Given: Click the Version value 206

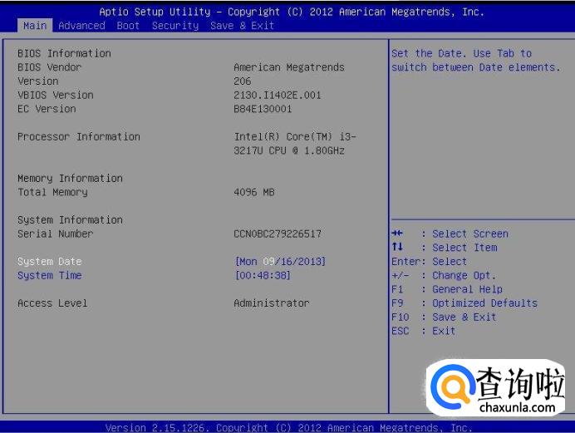Looking at the screenshot, I should pyautogui.click(x=243, y=81).
